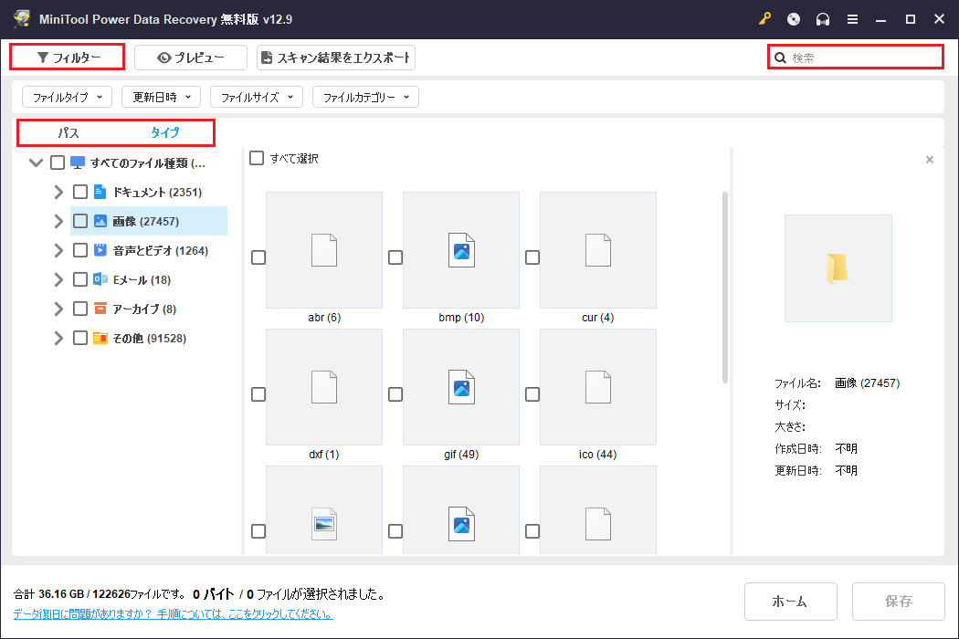
Task: Tick the ドキュメント (2351) checkbox
Action: click(80, 192)
